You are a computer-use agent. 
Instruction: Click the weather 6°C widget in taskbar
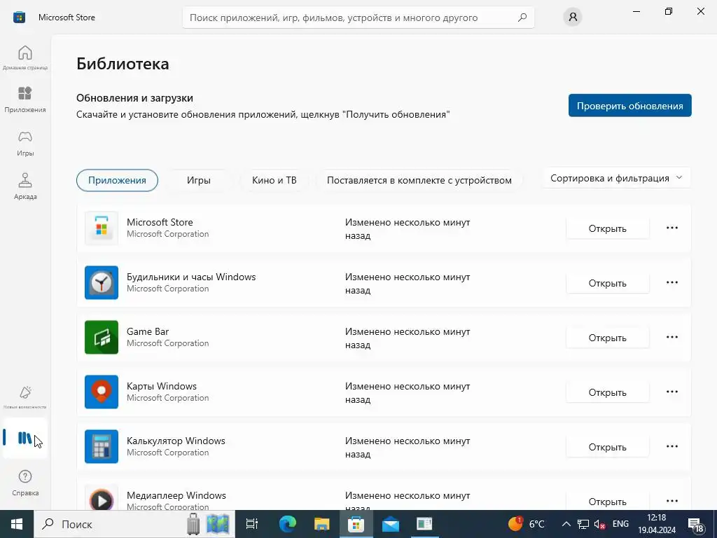pos(527,524)
